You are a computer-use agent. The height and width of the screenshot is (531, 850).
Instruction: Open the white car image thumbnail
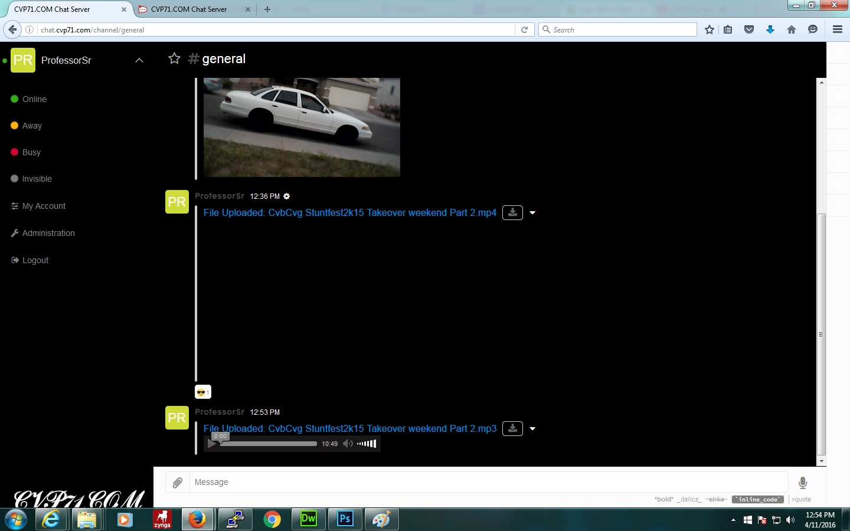[302, 127]
